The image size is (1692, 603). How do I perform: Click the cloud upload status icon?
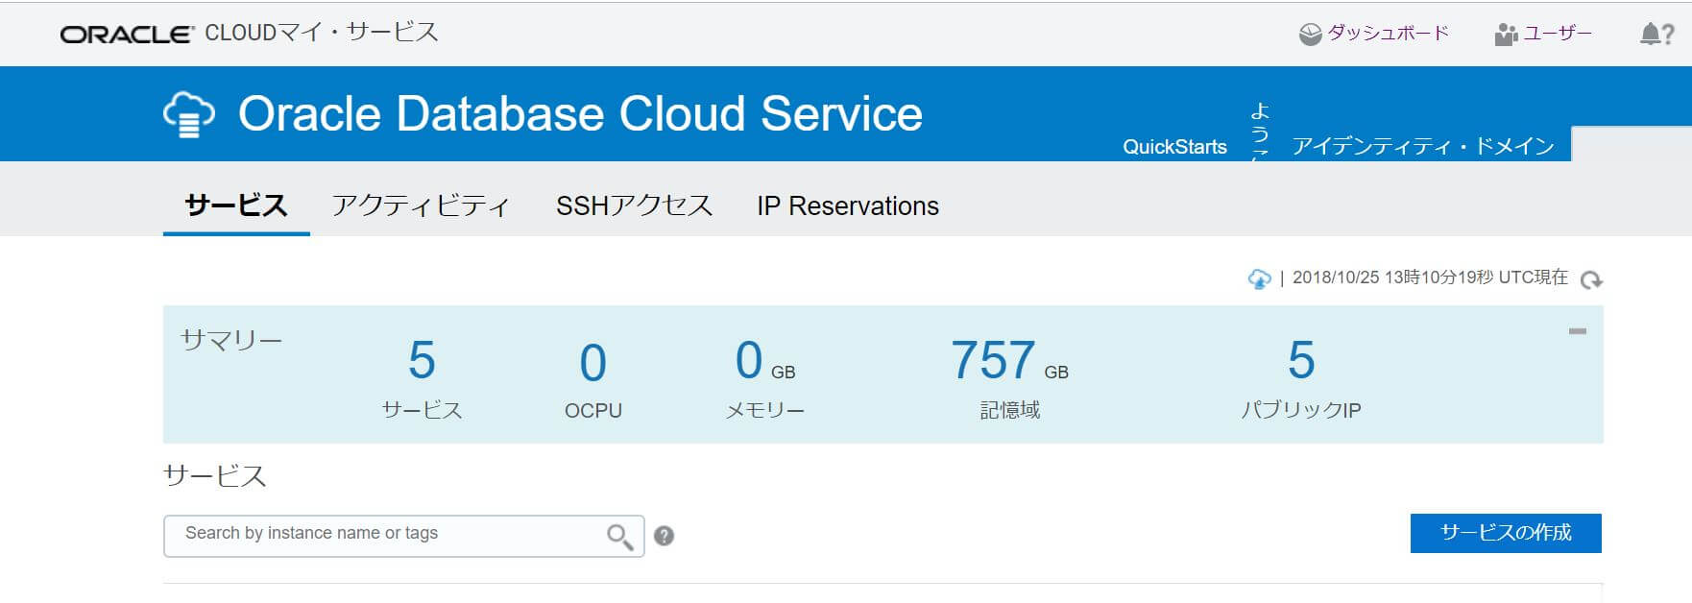(x=1259, y=278)
